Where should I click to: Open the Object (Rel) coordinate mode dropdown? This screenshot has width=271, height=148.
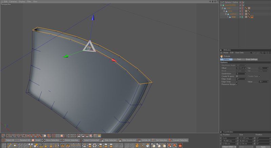tap(229, 147)
